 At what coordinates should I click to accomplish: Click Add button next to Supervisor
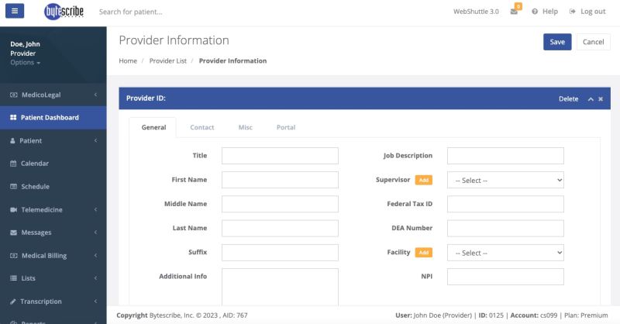coord(423,180)
